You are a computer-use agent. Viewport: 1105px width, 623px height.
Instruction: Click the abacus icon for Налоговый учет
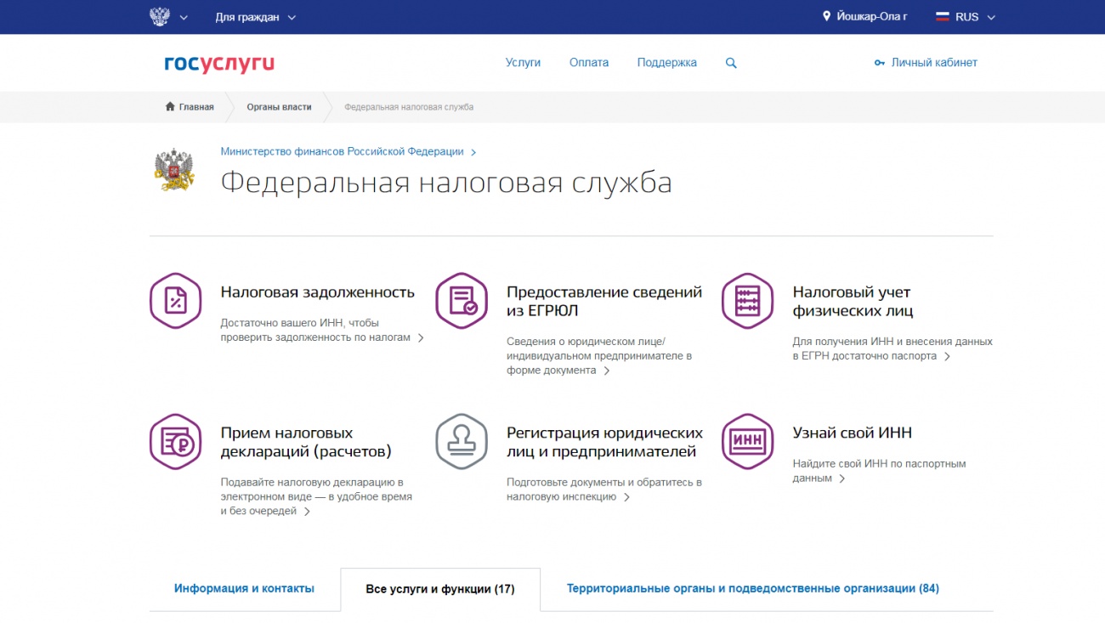point(747,301)
